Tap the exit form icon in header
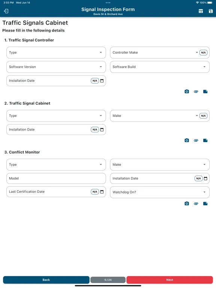Viewport: 216px width, 288px height. (6, 11)
